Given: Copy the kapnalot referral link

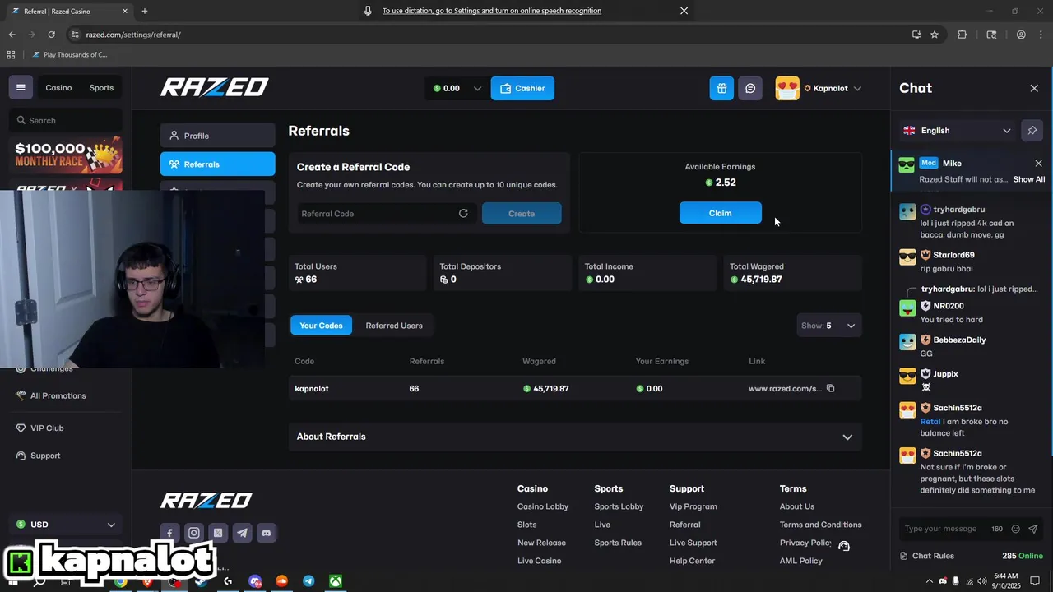Looking at the screenshot, I should [x=830, y=388].
